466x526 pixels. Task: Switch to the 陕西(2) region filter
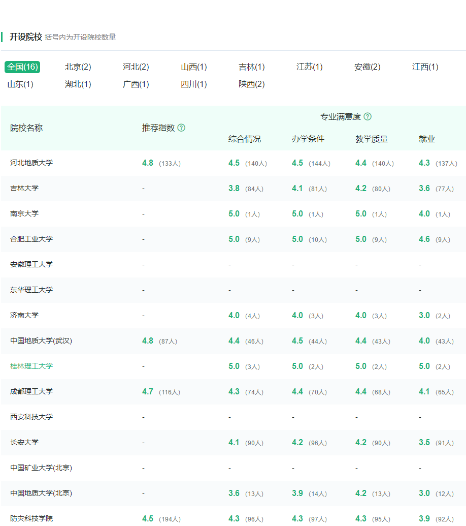click(252, 84)
